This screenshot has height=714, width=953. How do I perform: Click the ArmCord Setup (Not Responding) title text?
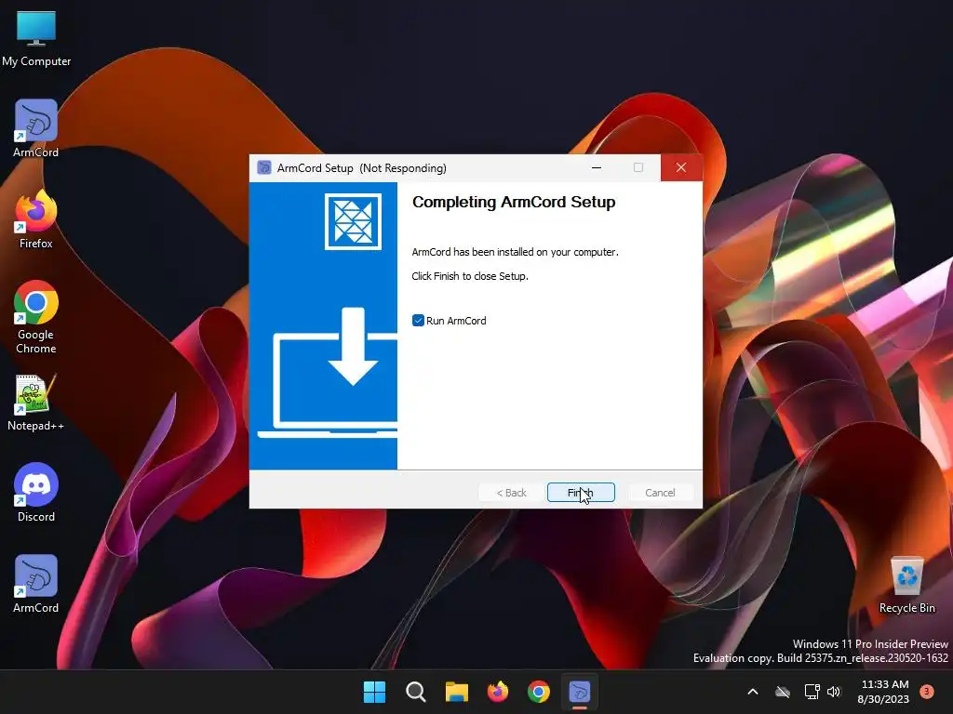pyautogui.click(x=362, y=168)
